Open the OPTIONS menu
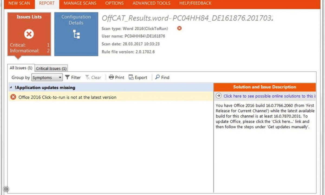 pyautogui.click(x=114, y=3)
